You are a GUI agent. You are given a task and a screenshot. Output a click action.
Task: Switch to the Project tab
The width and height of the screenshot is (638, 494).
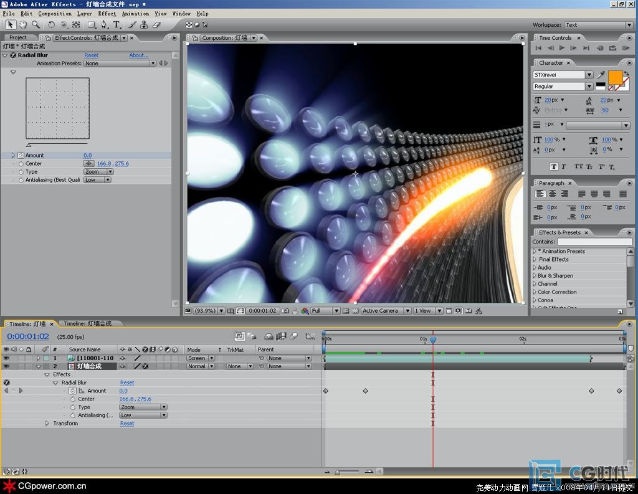pyautogui.click(x=18, y=37)
